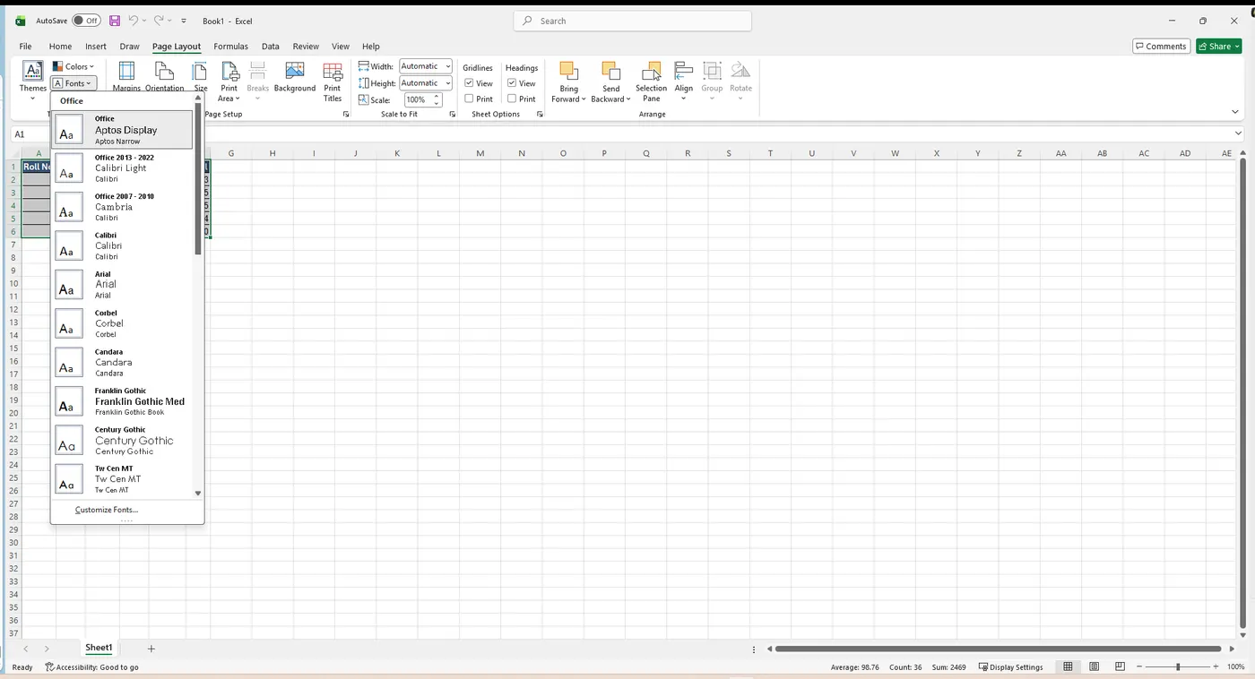Screen dimensions: 1255x679
Task: Switch to the Home tab
Action: 60,47
